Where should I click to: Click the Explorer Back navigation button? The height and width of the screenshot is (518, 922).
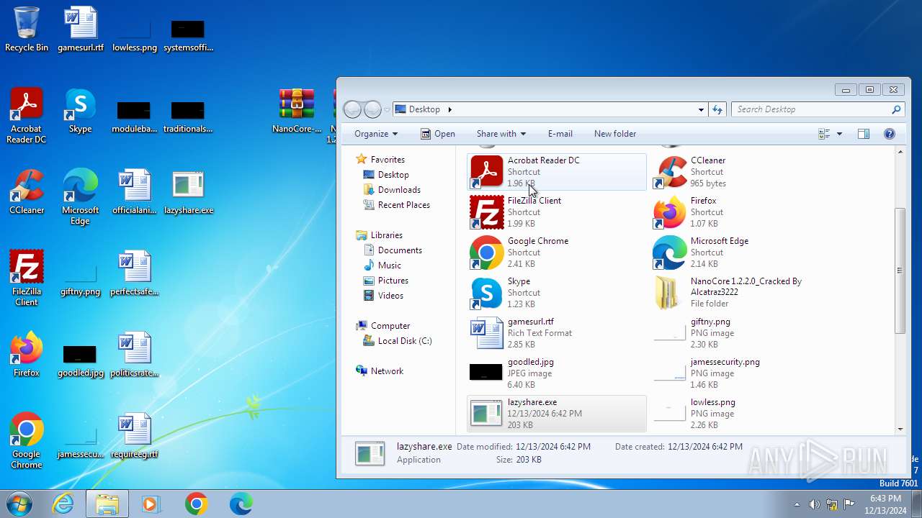[x=352, y=109]
